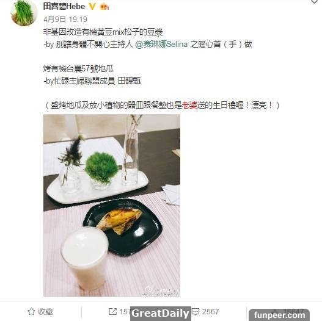The height and width of the screenshot is (321, 322).
Task: Open comments via the speech bubble icon
Action: pyautogui.click(x=196, y=312)
